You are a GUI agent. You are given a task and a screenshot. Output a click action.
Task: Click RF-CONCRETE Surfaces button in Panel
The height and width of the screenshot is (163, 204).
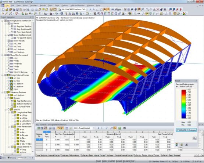click(186, 130)
